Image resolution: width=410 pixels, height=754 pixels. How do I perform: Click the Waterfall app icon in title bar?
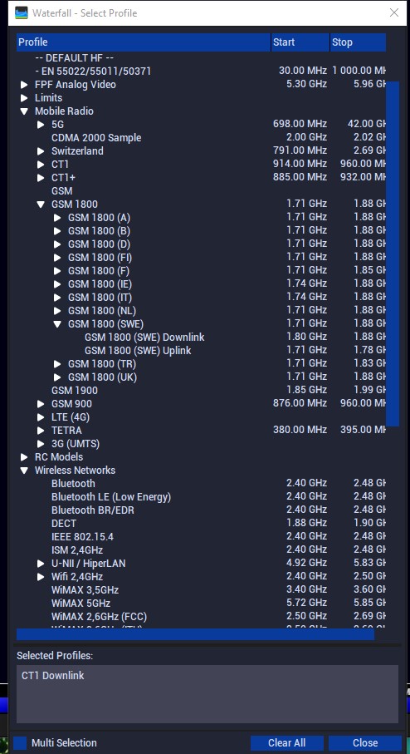[x=22, y=13]
